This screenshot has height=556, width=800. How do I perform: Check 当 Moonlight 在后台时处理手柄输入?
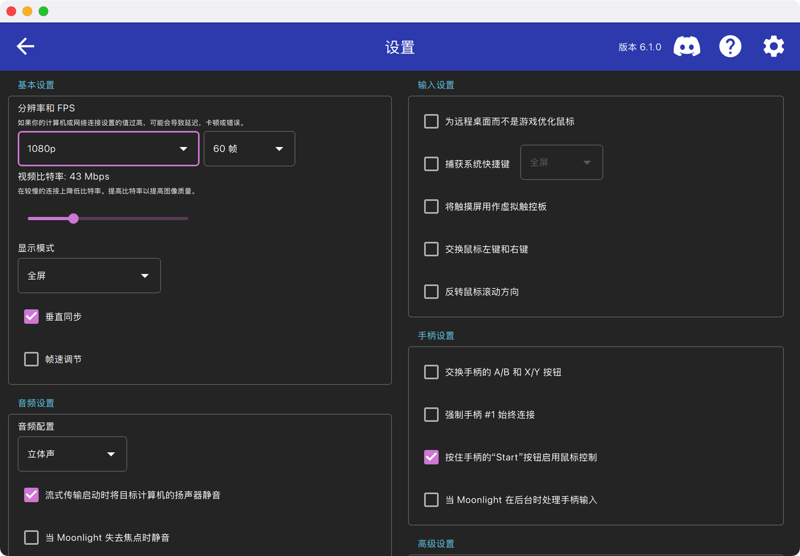coord(432,500)
